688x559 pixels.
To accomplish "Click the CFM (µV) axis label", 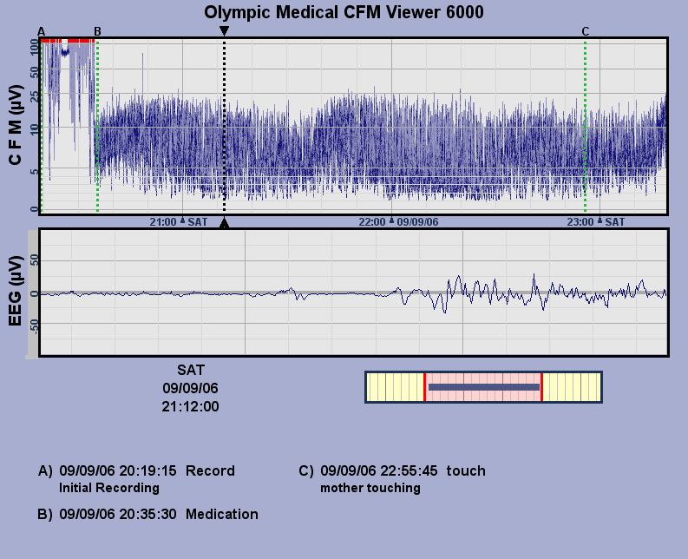I will pos(15,125).
